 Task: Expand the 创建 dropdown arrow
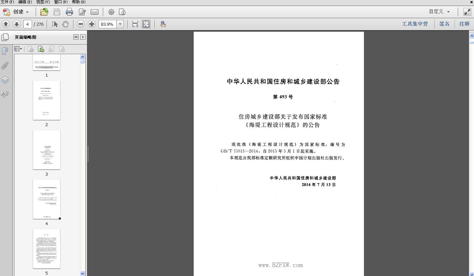pyautogui.click(x=27, y=12)
